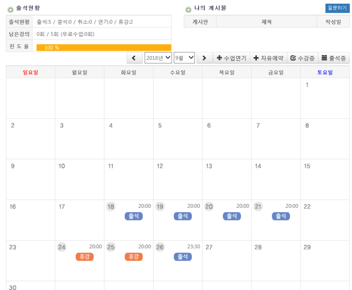352x290 pixels.
Task: Click the 게시판 column header
Action: pyautogui.click(x=200, y=22)
